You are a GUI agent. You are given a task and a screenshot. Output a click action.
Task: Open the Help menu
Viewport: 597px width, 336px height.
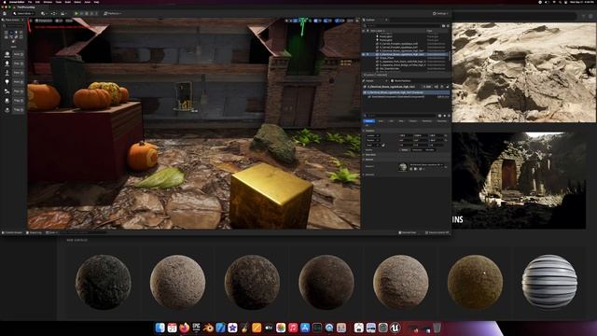(96, 2)
